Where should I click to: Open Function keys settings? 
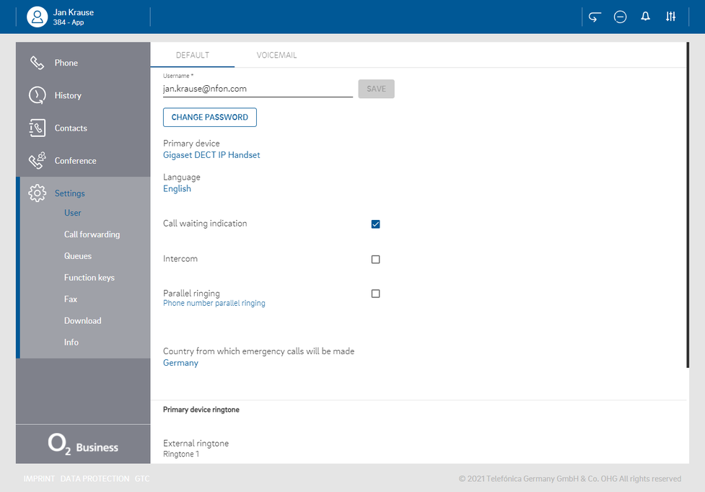click(x=89, y=278)
